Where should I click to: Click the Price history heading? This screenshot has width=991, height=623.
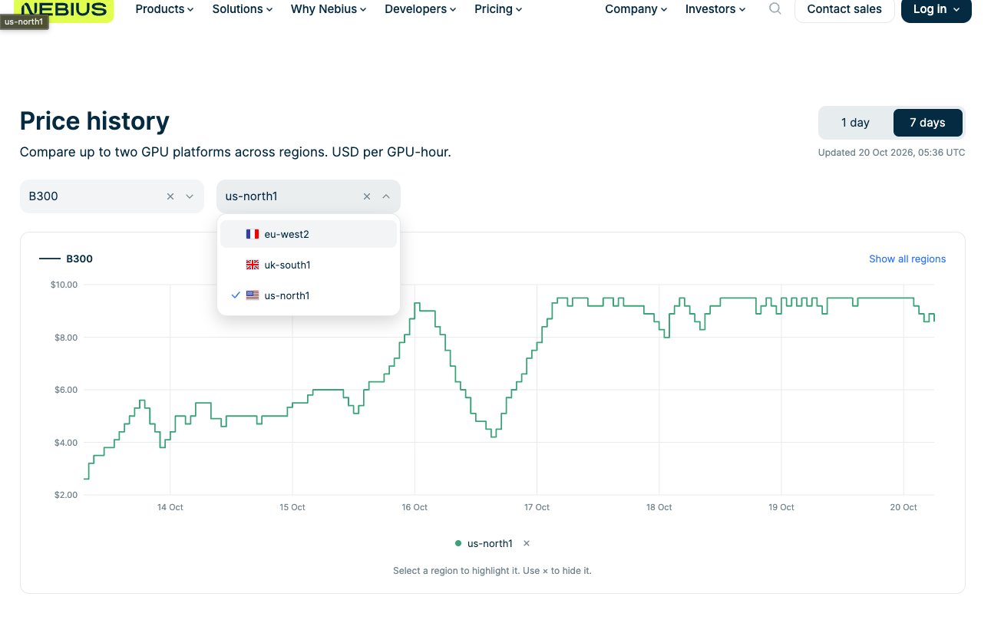(x=94, y=121)
